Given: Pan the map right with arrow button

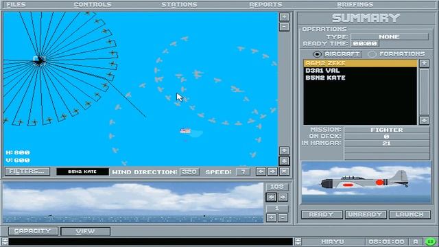Looking at the screenshot, I should [272, 172].
